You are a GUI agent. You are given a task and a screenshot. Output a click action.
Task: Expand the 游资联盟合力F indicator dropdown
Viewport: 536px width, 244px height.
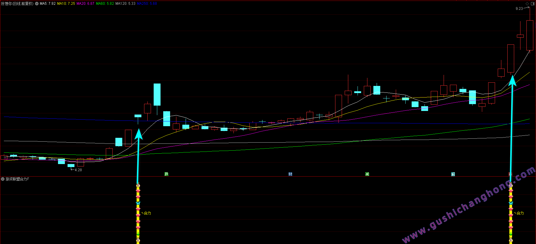[x=3, y=179]
